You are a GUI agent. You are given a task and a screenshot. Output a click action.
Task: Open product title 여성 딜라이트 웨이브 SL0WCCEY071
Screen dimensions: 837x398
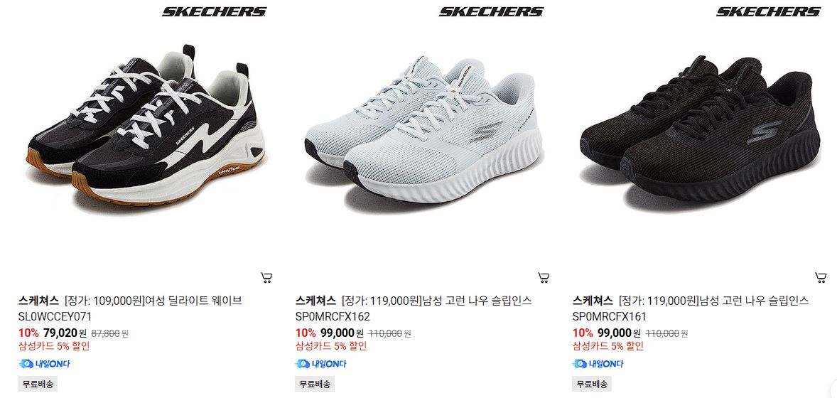pos(130,308)
